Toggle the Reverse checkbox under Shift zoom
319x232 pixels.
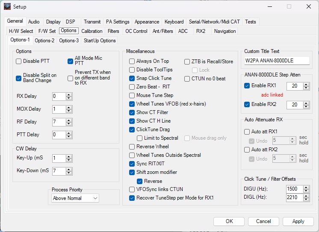[x=139, y=181]
